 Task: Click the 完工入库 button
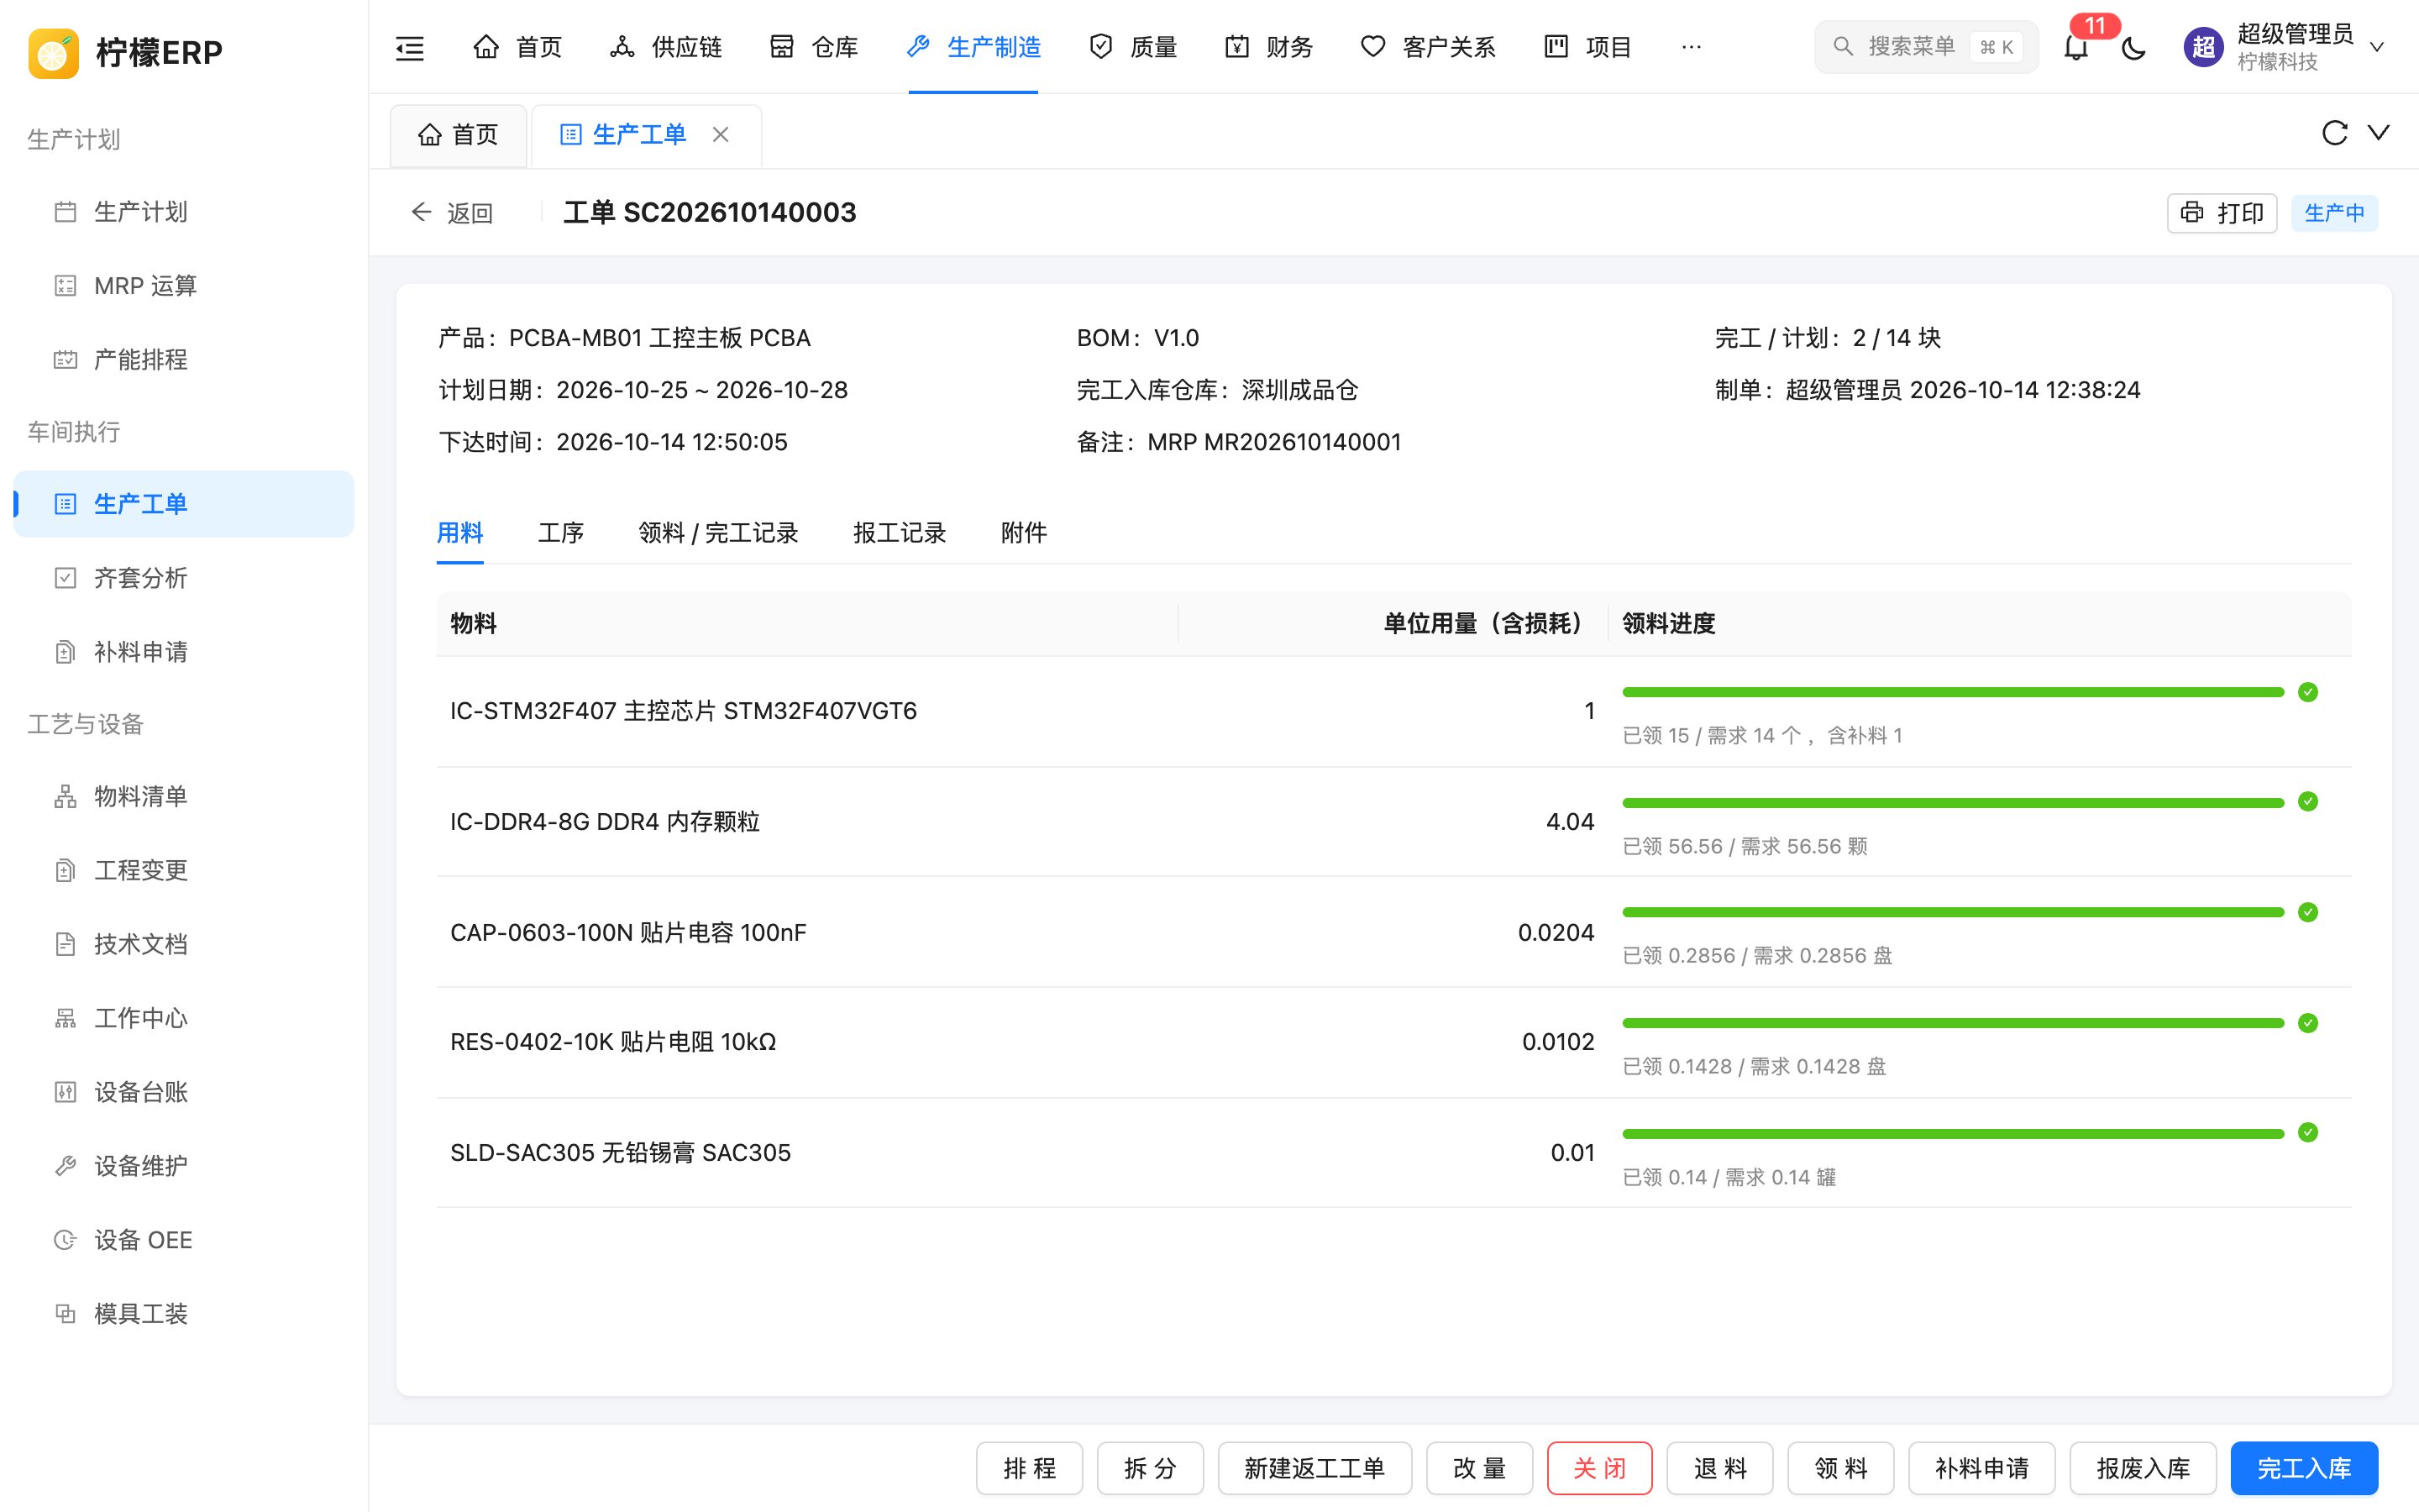pos(2303,1468)
